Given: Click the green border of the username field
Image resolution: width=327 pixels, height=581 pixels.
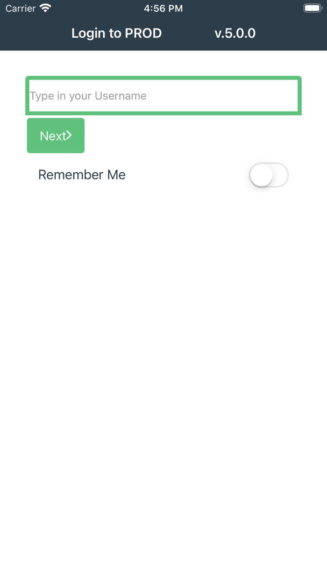Looking at the screenshot, I should pyautogui.click(x=163, y=78).
